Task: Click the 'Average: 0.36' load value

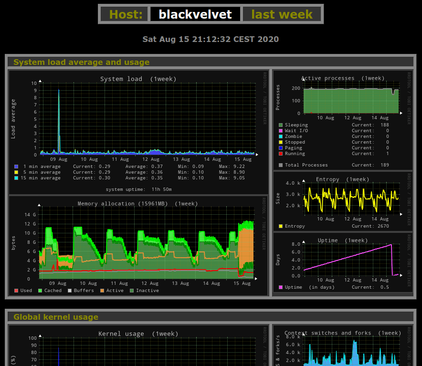Action: pos(144,172)
